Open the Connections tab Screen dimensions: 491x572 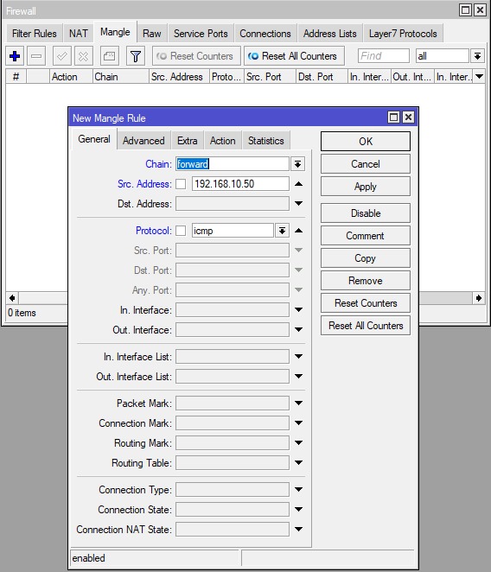pos(265,34)
